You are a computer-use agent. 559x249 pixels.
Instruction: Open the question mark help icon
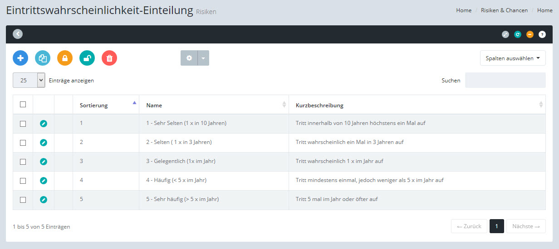(542, 34)
